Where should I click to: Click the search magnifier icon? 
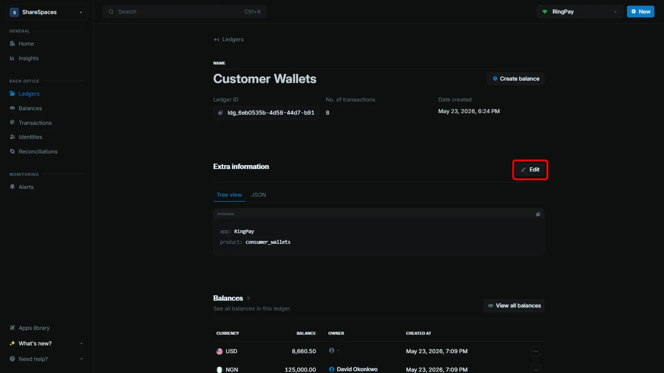point(111,12)
